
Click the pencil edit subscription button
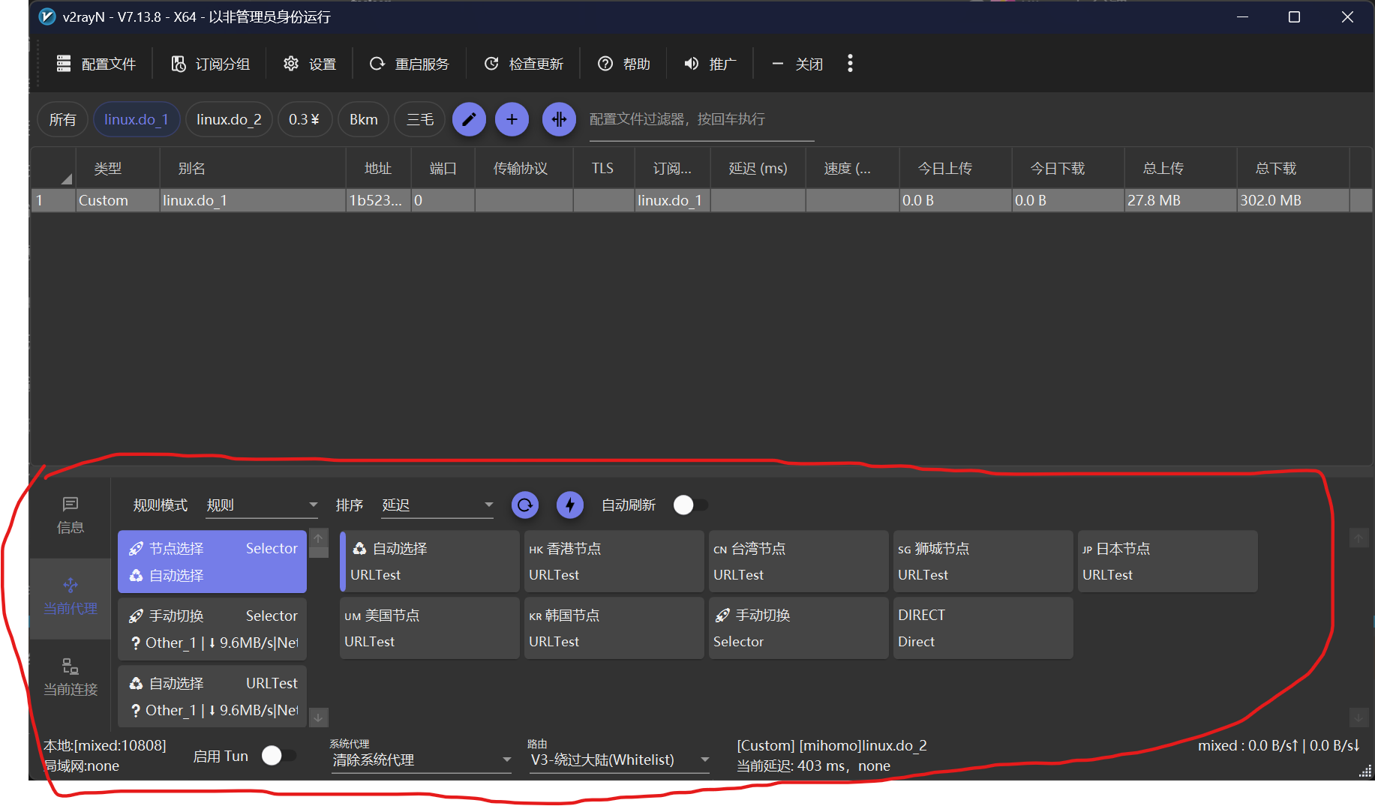pos(469,119)
